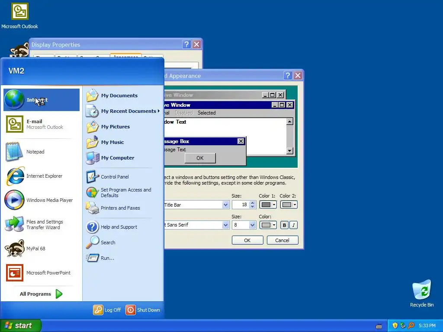
Task: Click the Active Window title bar in preview
Action: (x=217, y=105)
